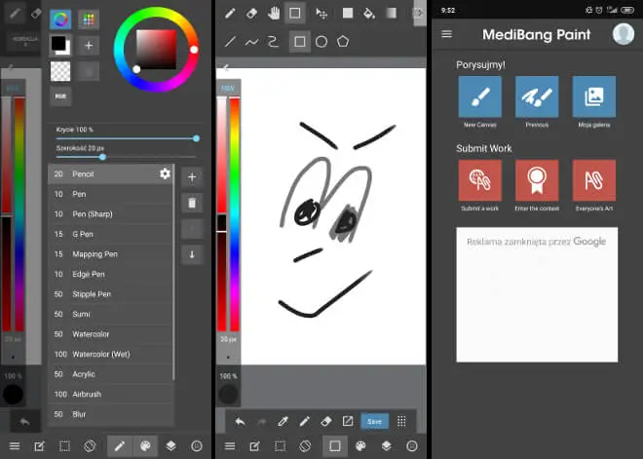Open the user profile avatar

tap(624, 34)
